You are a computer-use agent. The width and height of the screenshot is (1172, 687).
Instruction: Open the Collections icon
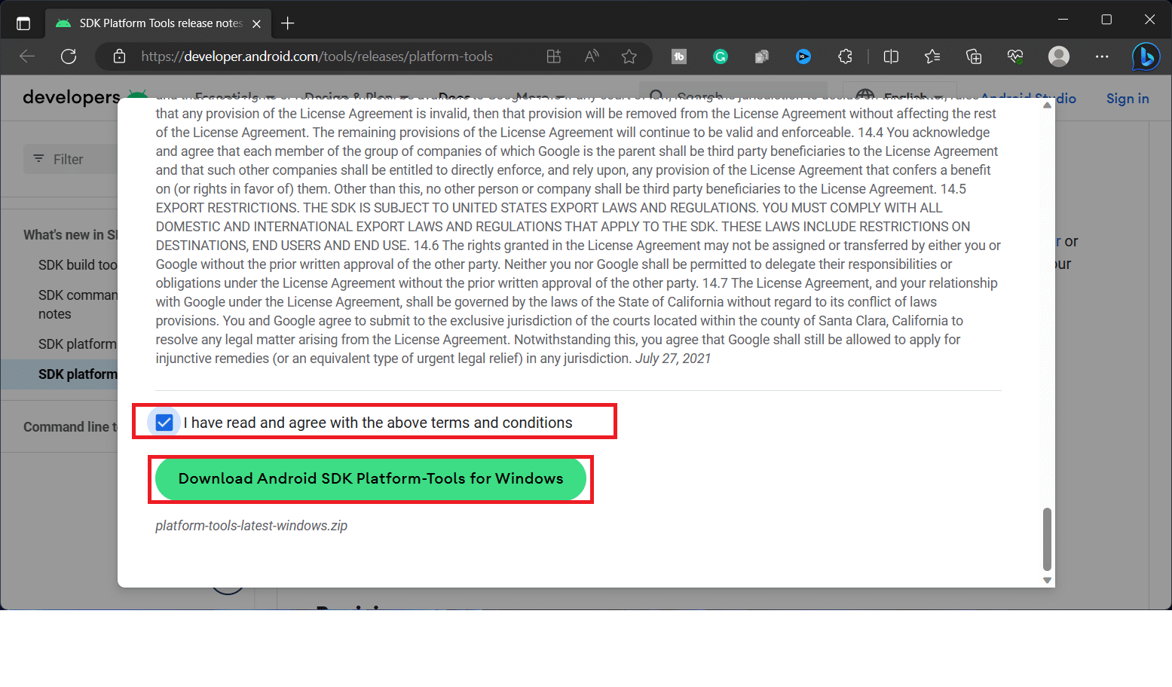coord(974,56)
